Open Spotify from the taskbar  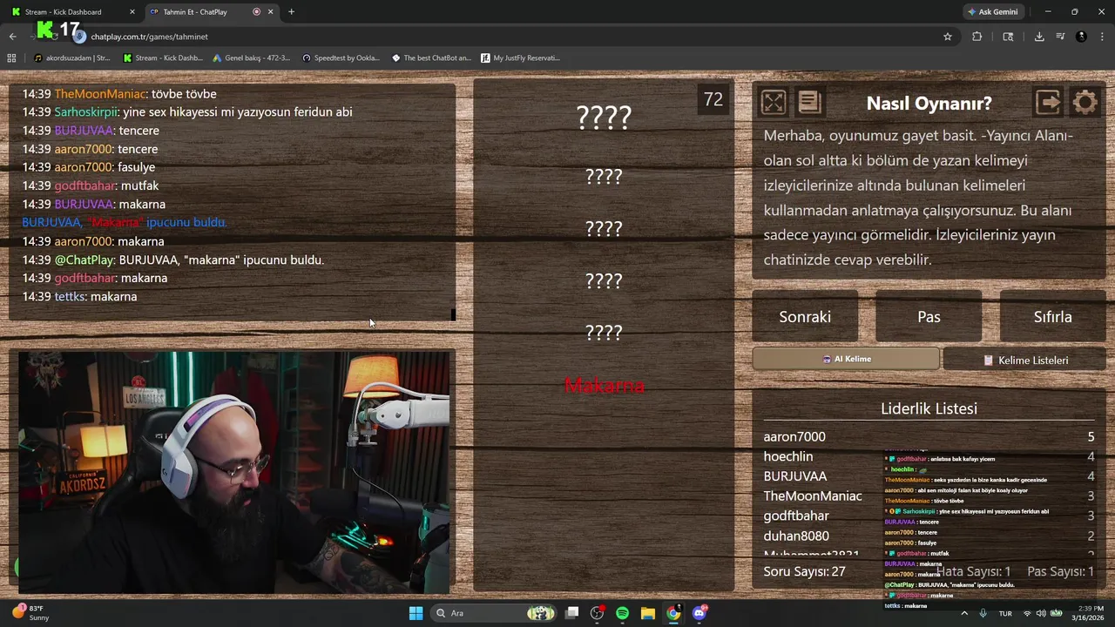pyautogui.click(x=622, y=613)
